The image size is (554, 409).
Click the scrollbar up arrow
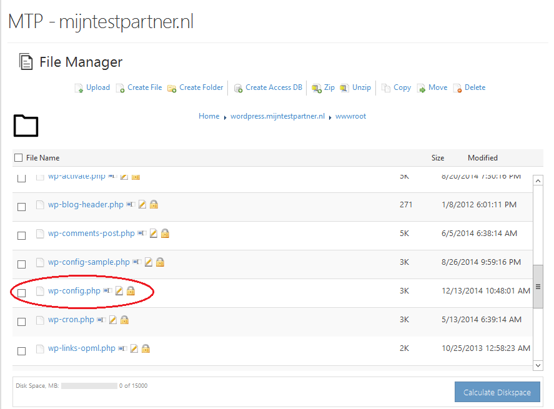pos(538,181)
